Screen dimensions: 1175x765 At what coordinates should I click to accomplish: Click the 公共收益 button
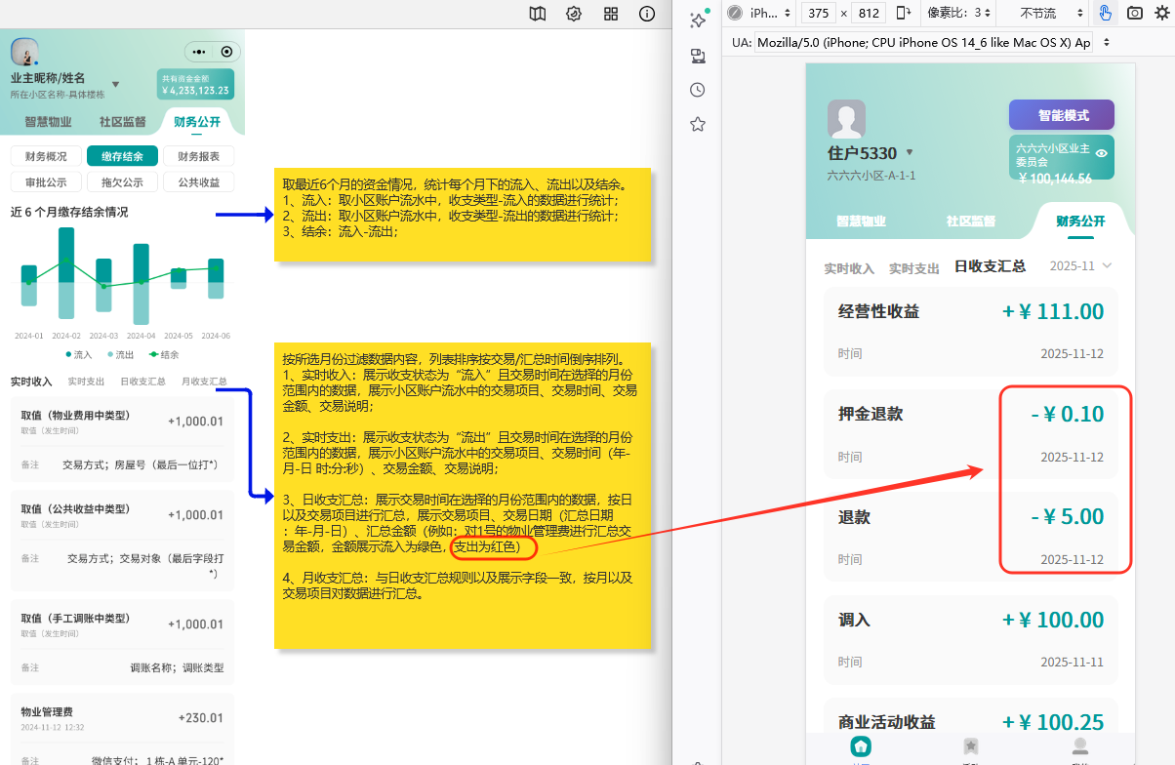(198, 181)
